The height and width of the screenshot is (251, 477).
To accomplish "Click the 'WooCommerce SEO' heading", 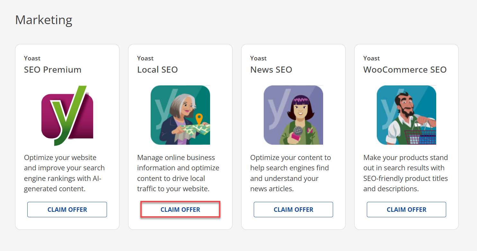I will (x=405, y=70).
